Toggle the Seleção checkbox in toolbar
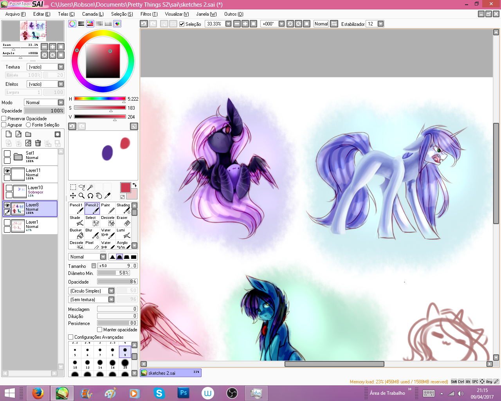This screenshot has height=401, width=501. point(182,24)
